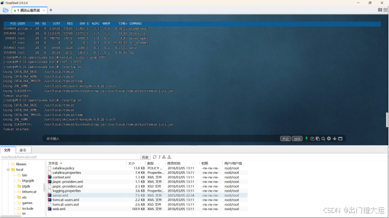Select the btgojdk folder in tree

point(28,180)
